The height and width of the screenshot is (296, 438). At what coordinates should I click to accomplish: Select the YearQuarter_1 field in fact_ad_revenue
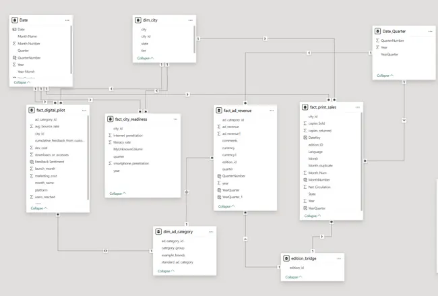[x=232, y=197]
